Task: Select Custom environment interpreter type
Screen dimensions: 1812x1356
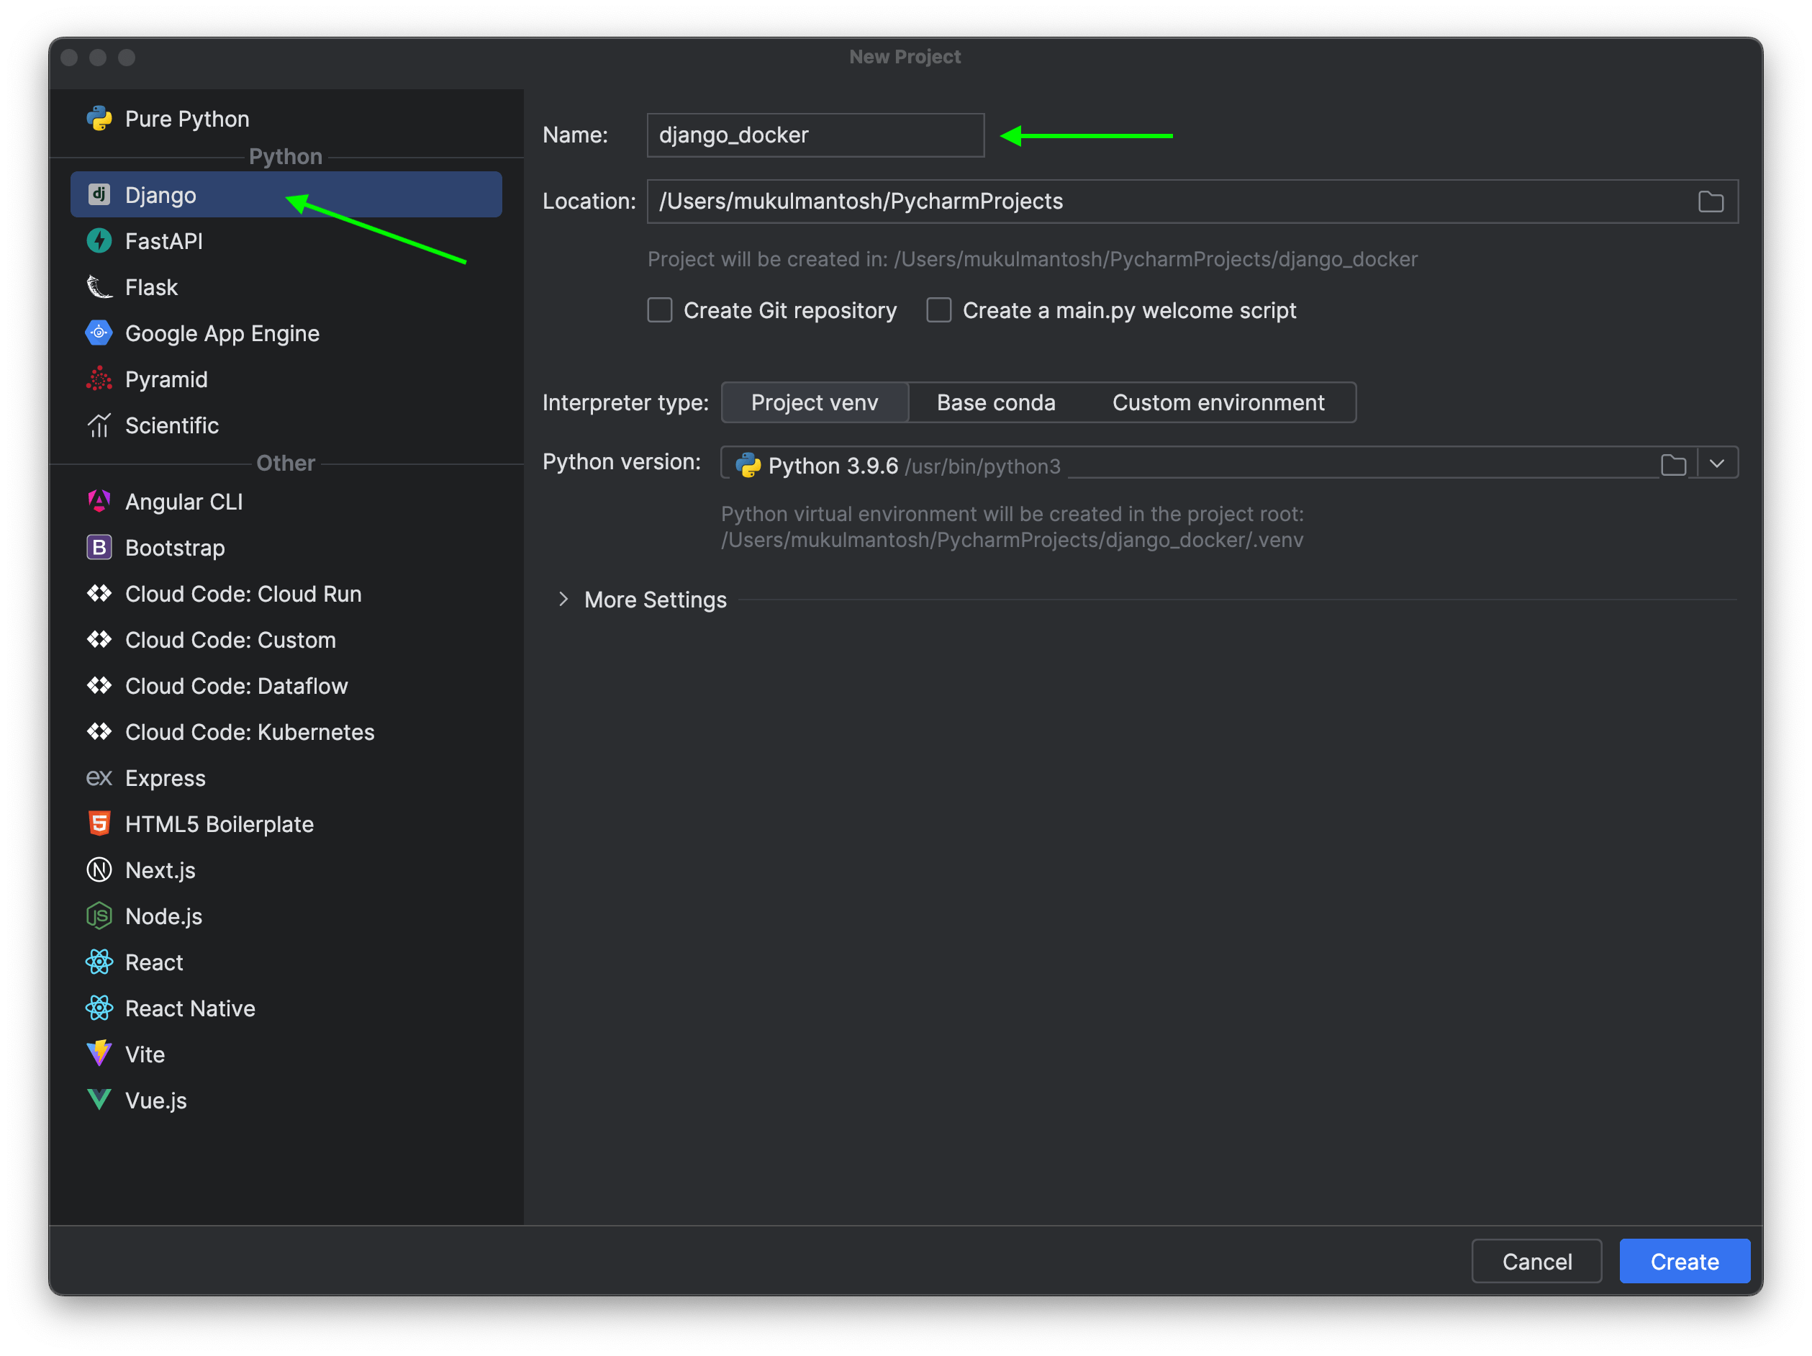Action: [1218, 403]
